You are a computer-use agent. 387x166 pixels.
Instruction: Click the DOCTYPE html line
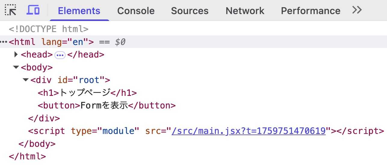coord(48,29)
